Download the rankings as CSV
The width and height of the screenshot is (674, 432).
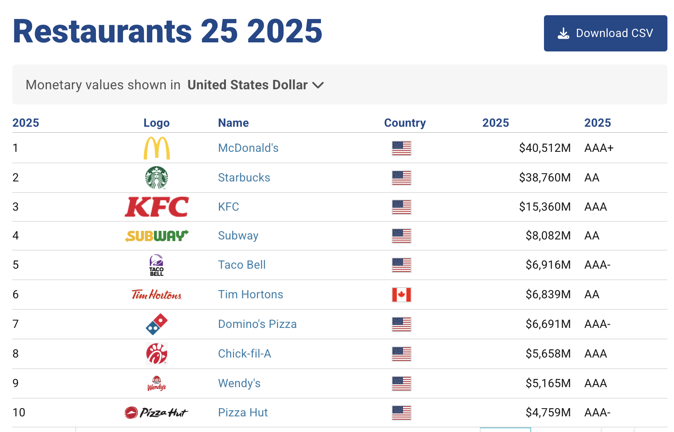tap(605, 33)
